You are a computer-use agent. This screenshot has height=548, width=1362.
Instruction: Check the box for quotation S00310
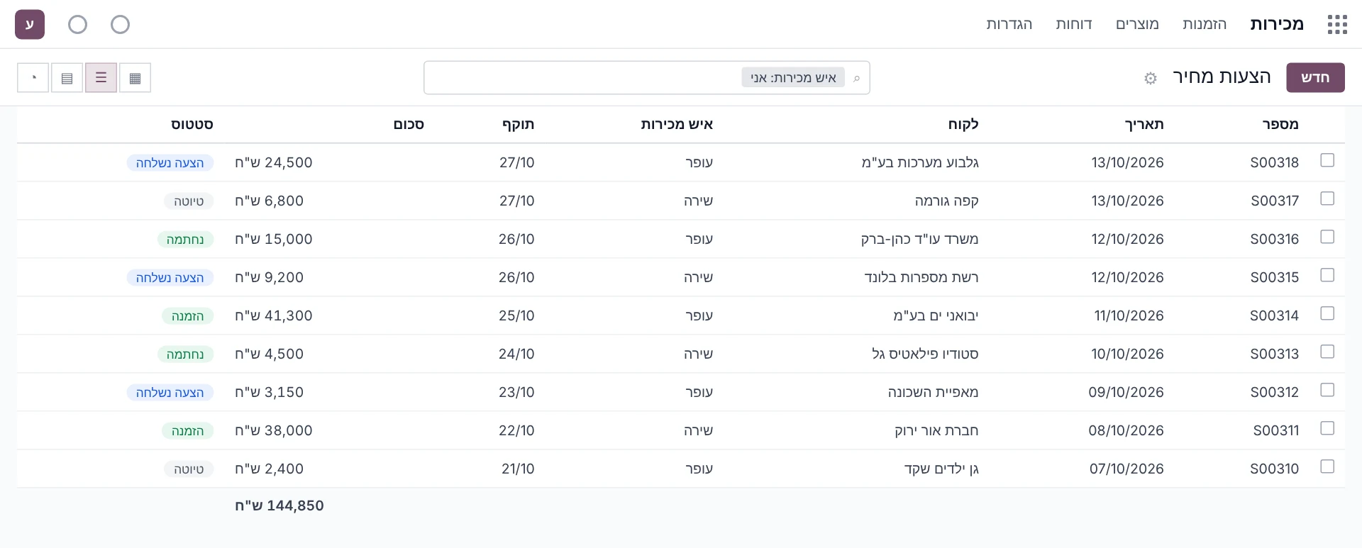pyautogui.click(x=1327, y=466)
